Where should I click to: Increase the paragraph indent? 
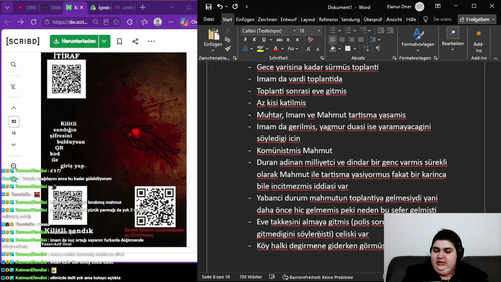[390, 31]
